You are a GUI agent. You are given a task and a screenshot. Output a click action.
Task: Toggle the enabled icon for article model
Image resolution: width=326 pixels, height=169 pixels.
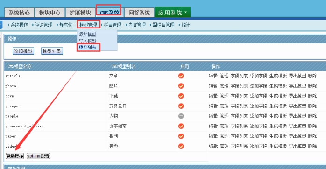(181, 76)
